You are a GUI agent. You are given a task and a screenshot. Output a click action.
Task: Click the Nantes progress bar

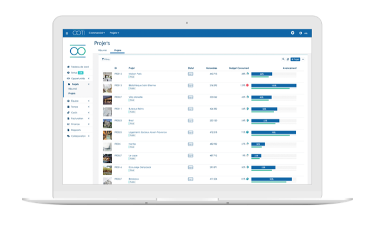(x=274, y=144)
